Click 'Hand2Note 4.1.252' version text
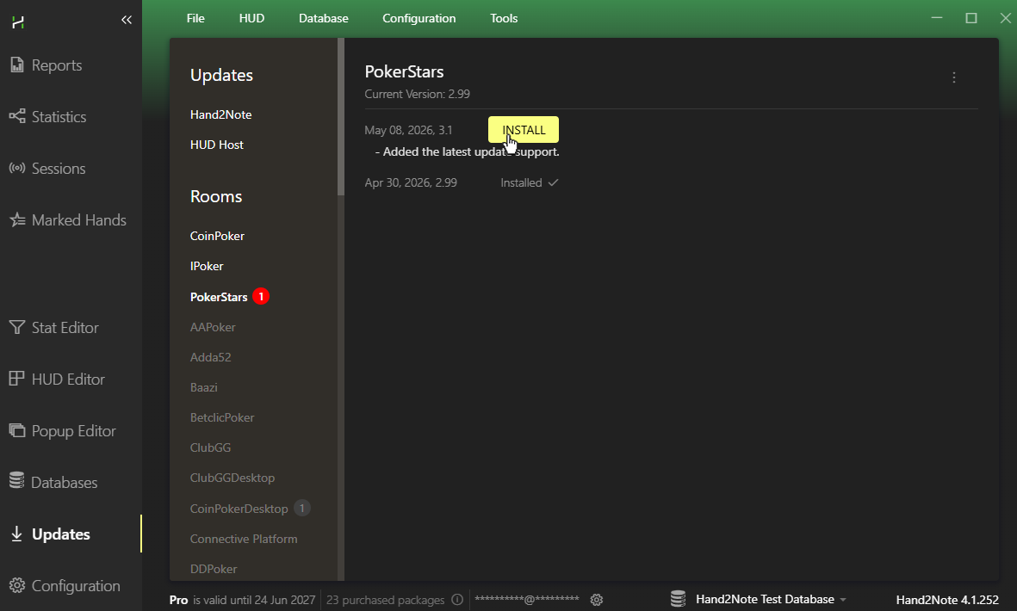1017x611 pixels. (947, 600)
